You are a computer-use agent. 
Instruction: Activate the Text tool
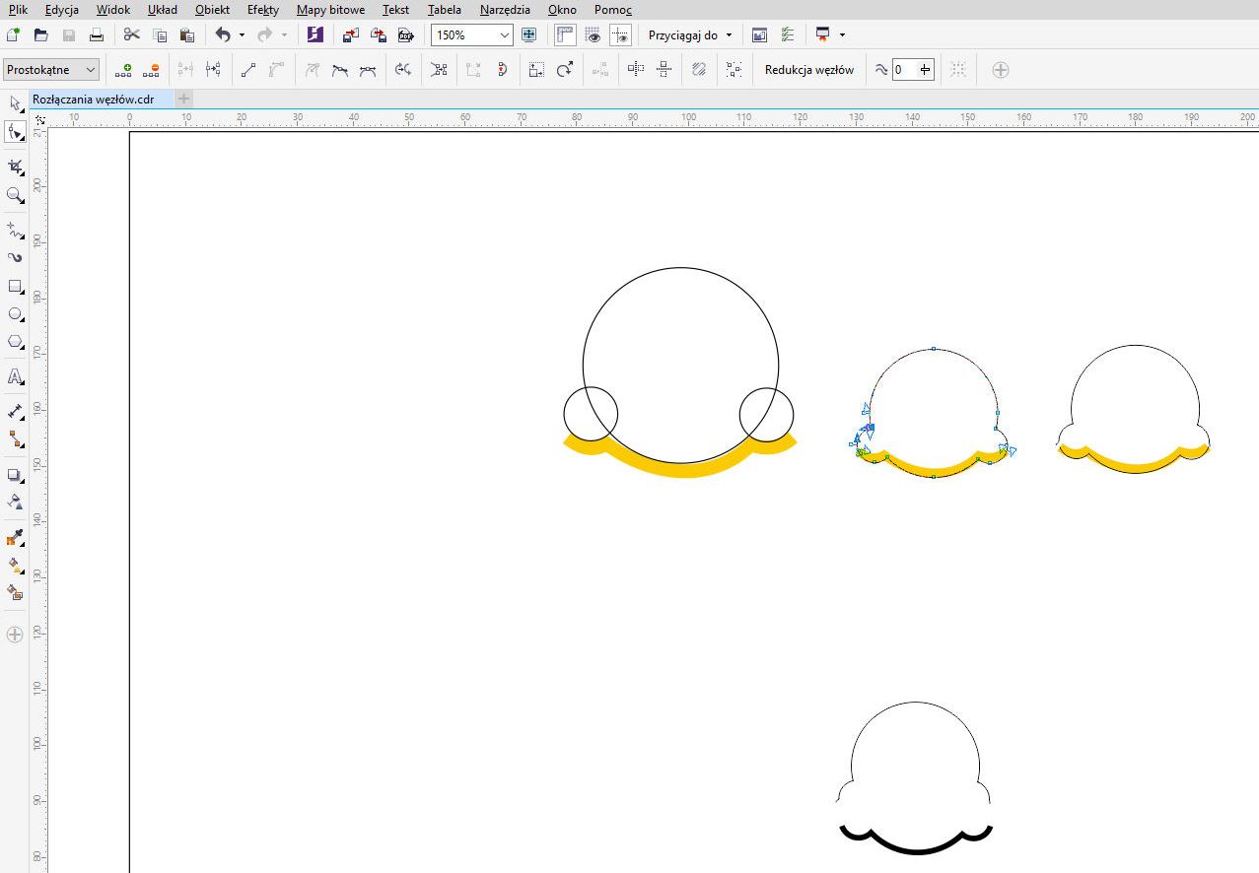click(x=15, y=376)
